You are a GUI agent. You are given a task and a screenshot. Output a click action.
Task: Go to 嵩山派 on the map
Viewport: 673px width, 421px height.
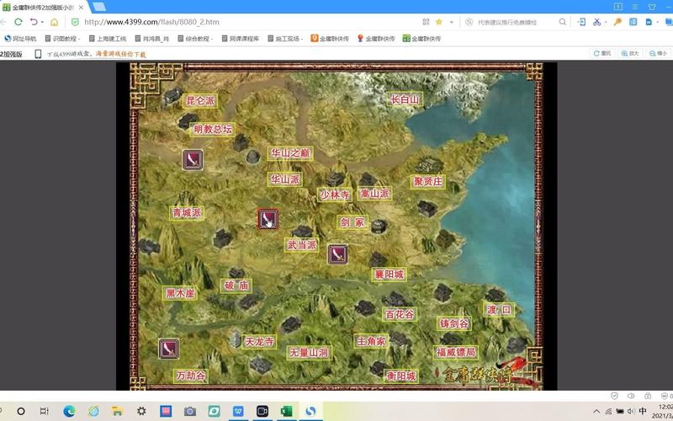(374, 194)
